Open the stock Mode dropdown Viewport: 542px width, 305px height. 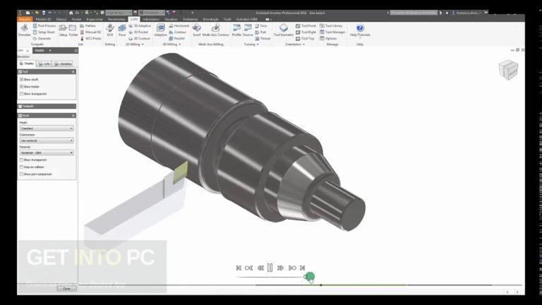coord(47,128)
